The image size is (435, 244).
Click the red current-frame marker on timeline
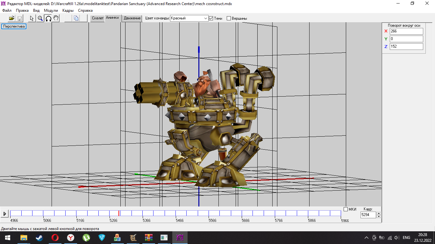tap(119, 213)
